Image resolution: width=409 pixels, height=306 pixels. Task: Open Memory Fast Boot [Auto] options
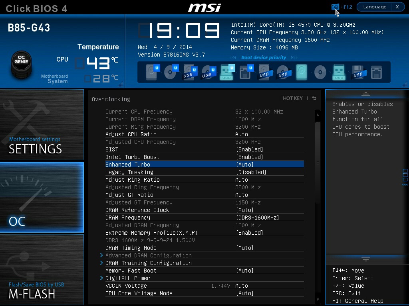pos(245,271)
